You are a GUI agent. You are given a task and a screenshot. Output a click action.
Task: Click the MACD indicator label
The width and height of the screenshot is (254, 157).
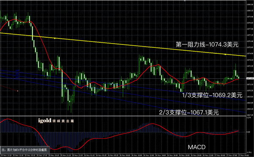coord(197,147)
